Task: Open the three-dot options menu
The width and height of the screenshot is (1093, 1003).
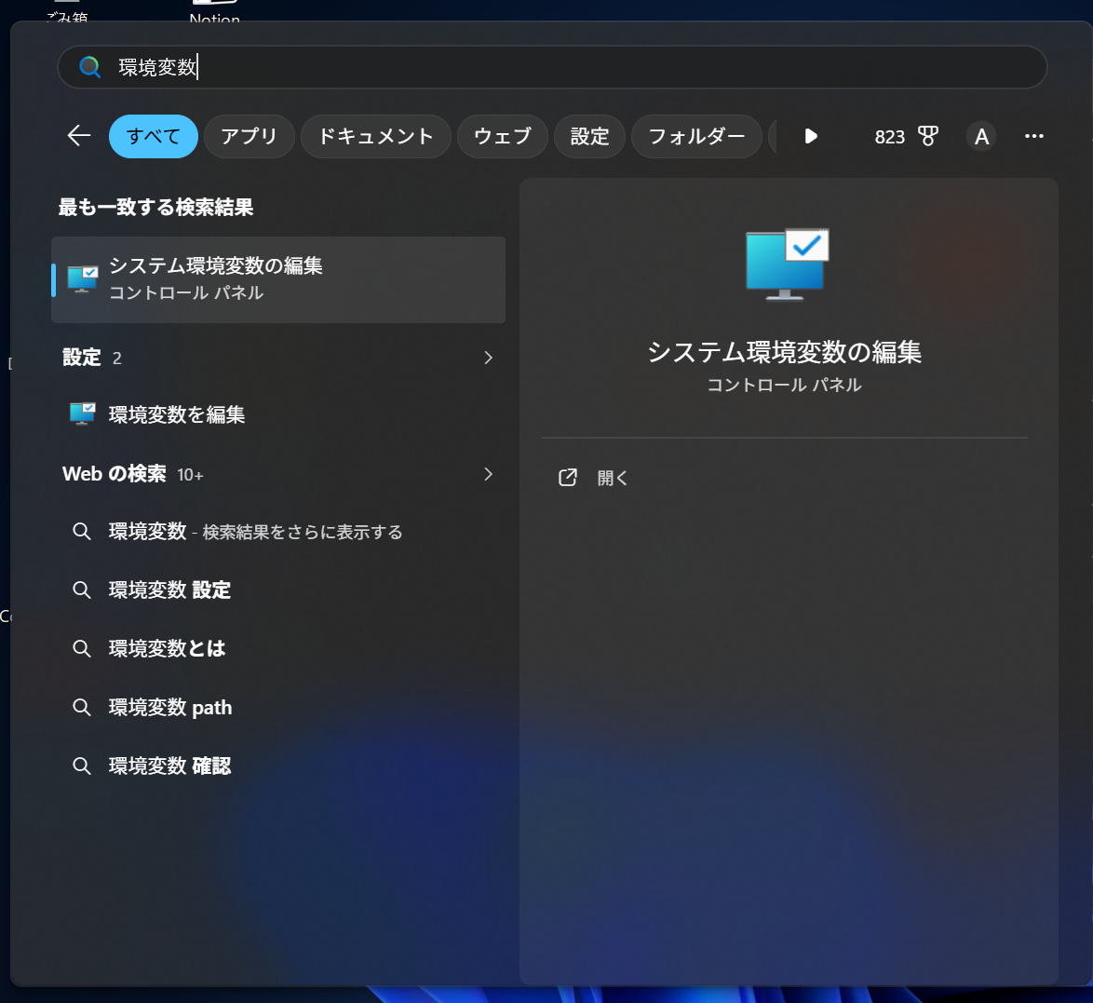Action: pos(1033,136)
